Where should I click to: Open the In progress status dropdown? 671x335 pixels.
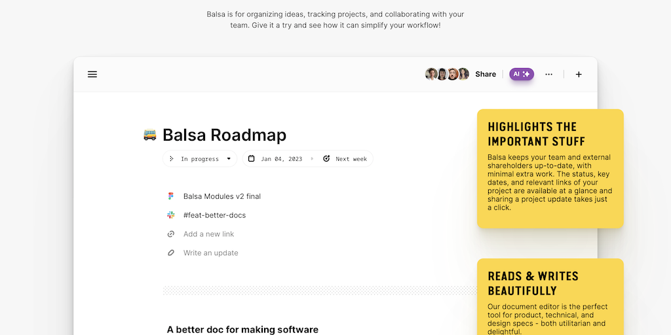point(200,158)
